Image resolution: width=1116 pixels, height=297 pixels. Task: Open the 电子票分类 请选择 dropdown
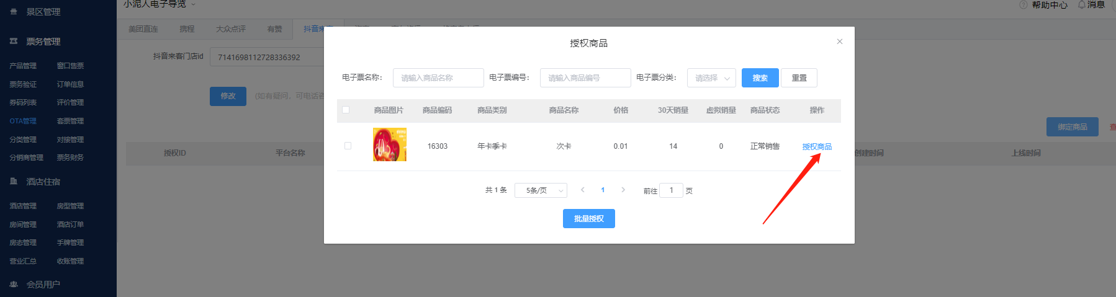(x=711, y=78)
